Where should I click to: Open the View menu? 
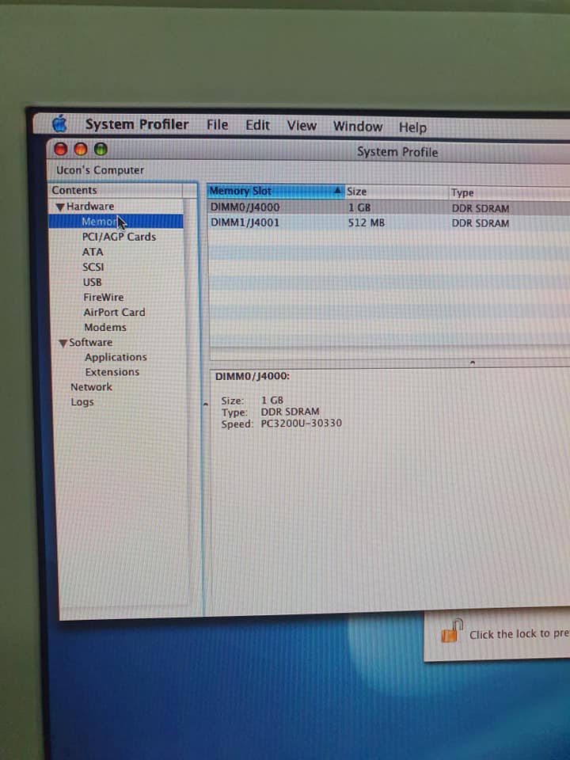tap(301, 126)
